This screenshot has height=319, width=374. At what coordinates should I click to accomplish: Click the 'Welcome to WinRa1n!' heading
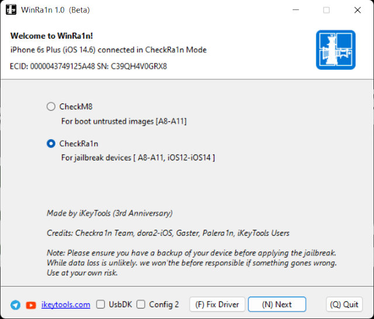(51, 36)
